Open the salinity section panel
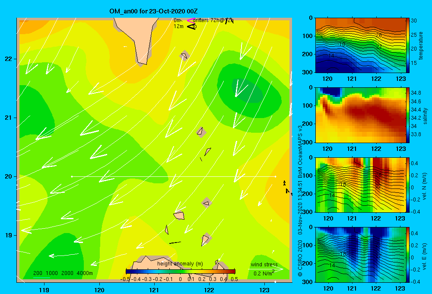Image resolution: width=432 pixels, height=294 pixels. 361,115
